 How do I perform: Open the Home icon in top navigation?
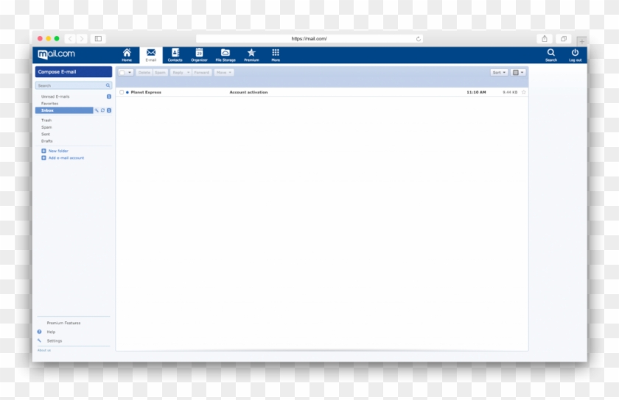(x=127, y=54)
